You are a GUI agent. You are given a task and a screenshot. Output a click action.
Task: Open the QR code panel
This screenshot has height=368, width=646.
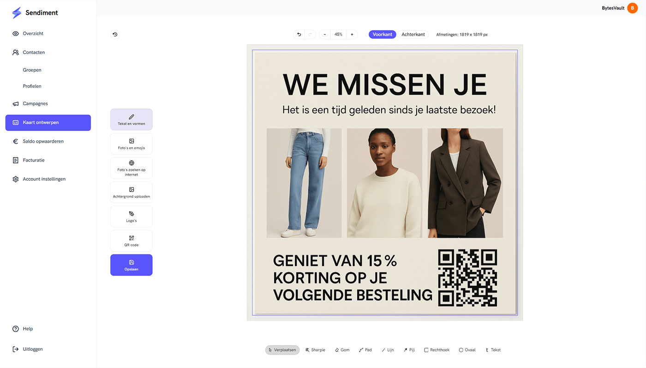[132, 241]
